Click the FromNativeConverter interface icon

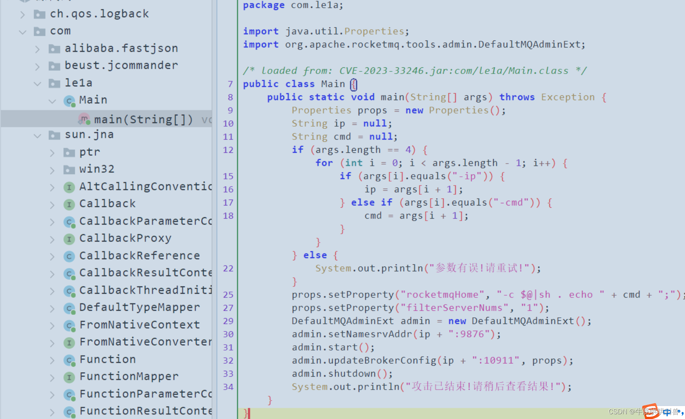point(69,343)
